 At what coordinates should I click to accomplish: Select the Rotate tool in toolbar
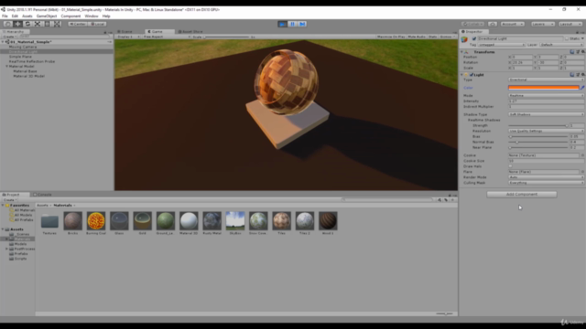(x=27, y=24)
